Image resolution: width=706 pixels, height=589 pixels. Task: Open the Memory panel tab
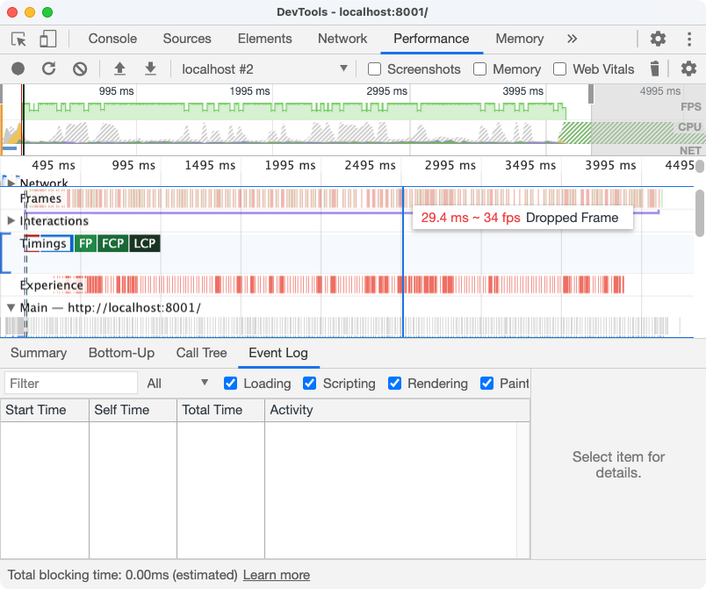pyautogui.click(x=519, y=39)
